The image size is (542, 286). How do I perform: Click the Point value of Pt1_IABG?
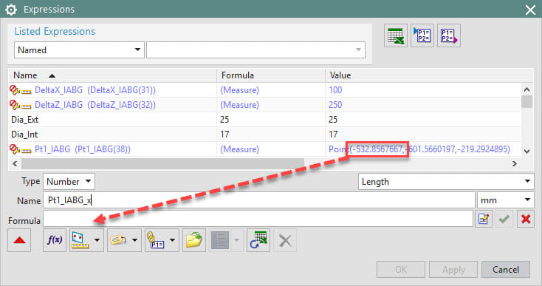[x=419, y=149]
